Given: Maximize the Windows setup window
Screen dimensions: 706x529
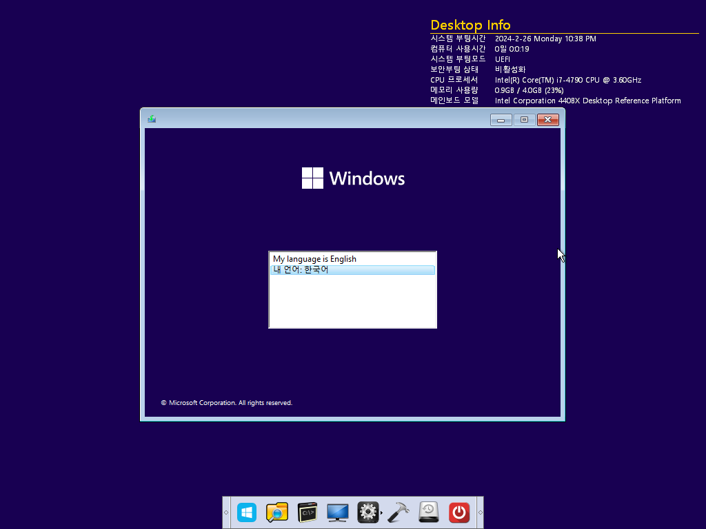Looking at the screenshot, I should tap(524, 120).
